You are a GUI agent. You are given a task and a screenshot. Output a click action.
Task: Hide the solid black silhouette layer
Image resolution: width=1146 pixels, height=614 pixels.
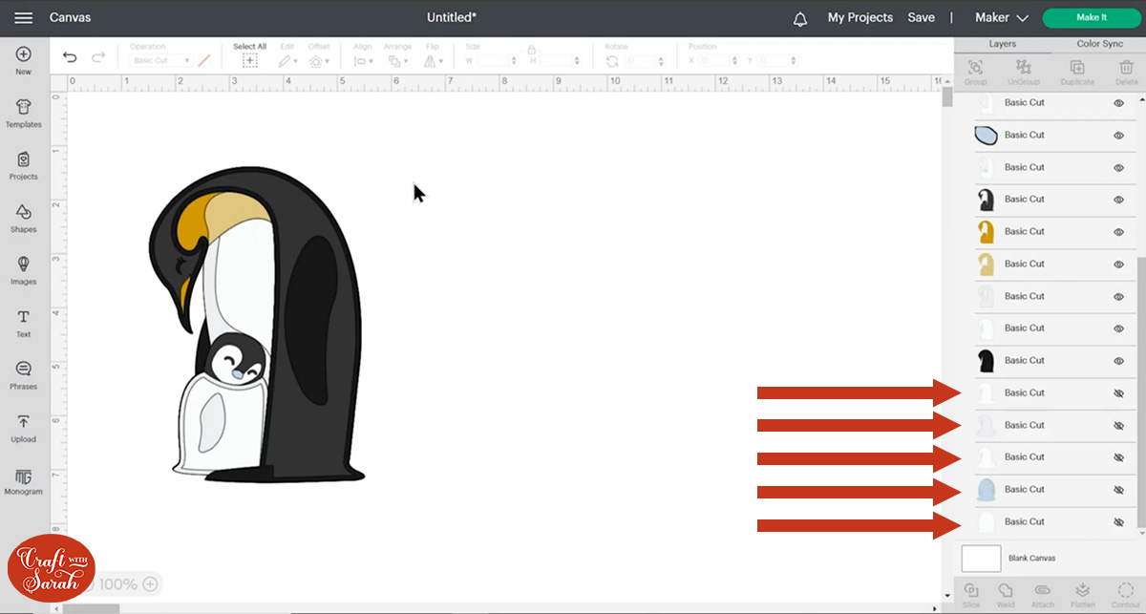point(1118,361)
